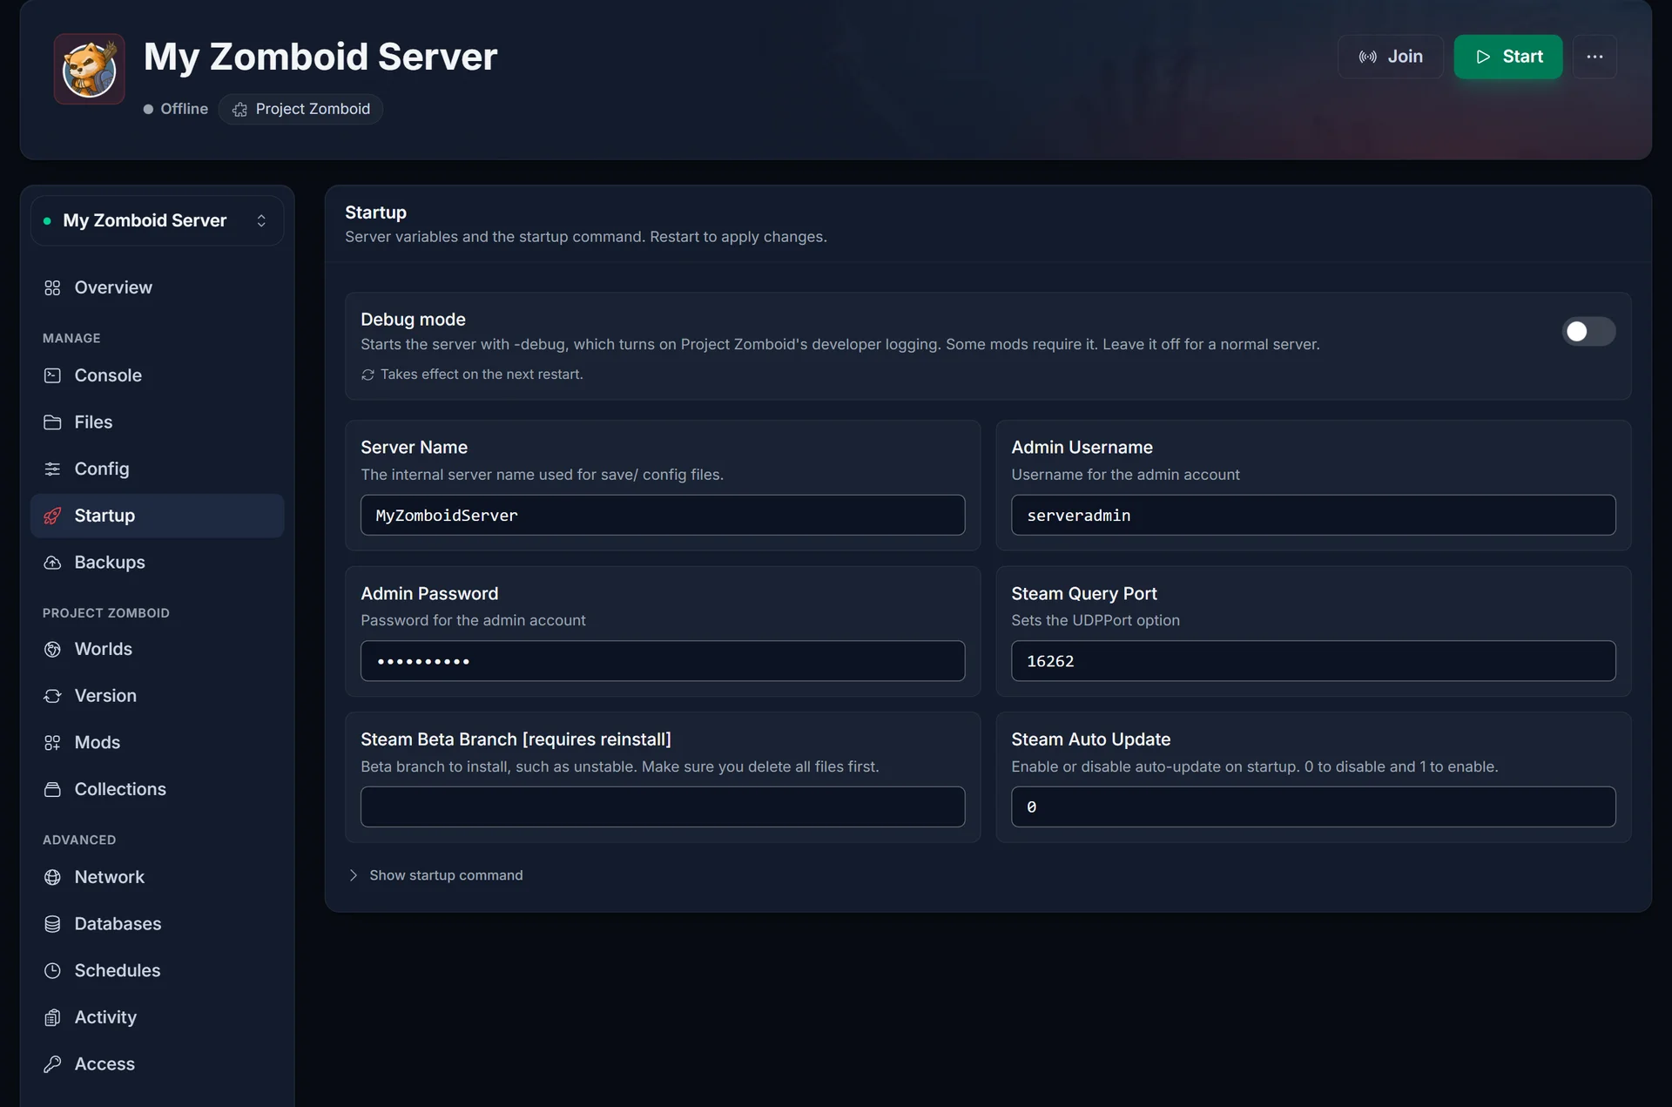Click the Databases cylinder icon

(x=52, y=924)
